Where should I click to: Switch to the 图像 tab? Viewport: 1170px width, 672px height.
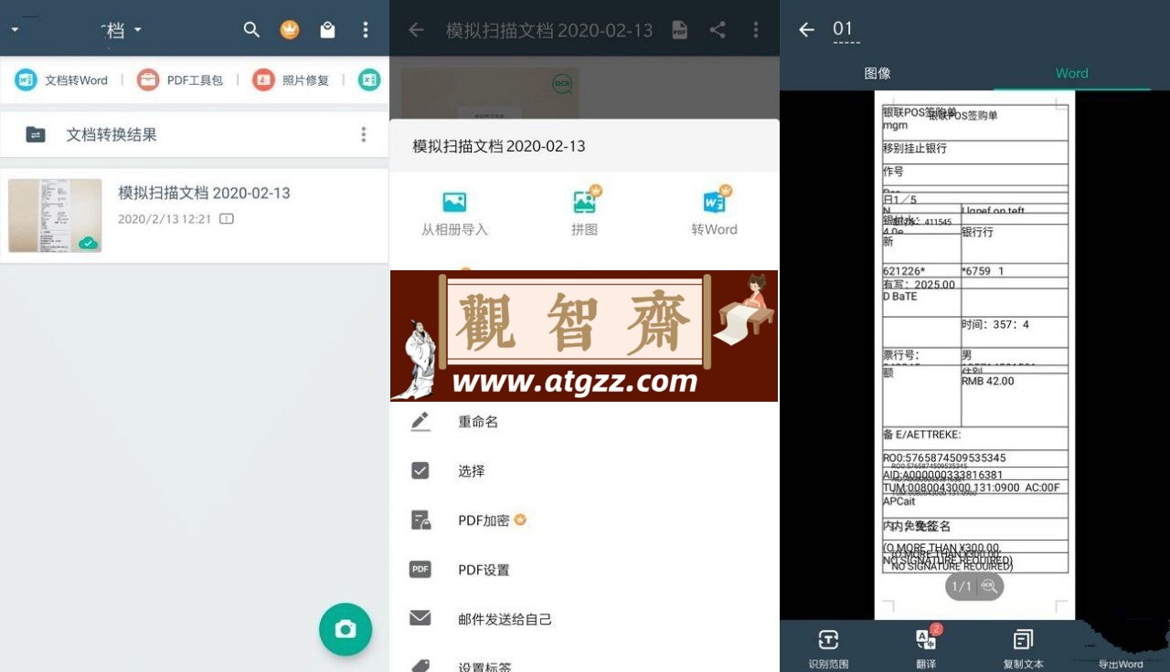pos(877,73)
